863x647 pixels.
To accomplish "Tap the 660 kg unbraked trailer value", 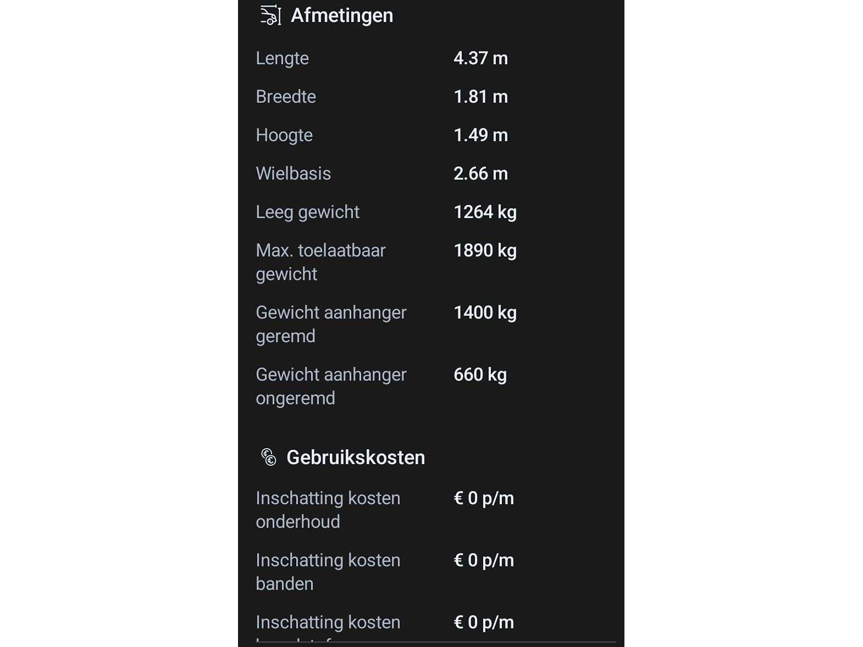I will 480,375.
